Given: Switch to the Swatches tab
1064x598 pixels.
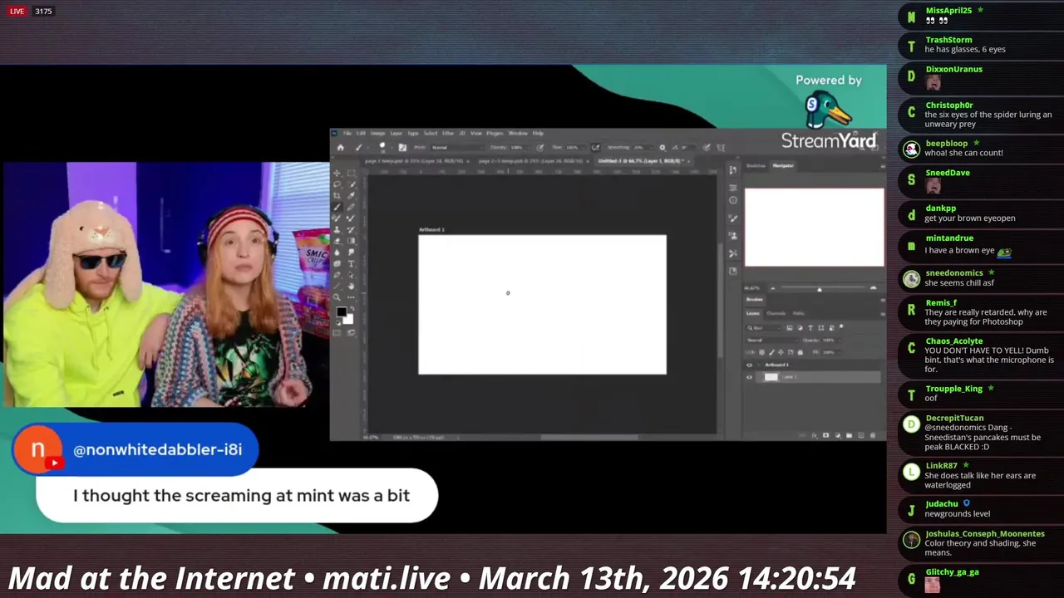Looking at the screenshot, I should point(756,165).
